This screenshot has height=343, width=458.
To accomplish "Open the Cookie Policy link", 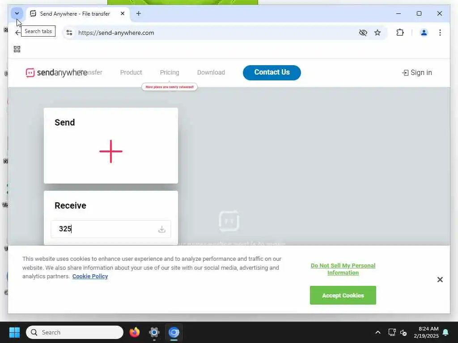I will coord(90,276).
